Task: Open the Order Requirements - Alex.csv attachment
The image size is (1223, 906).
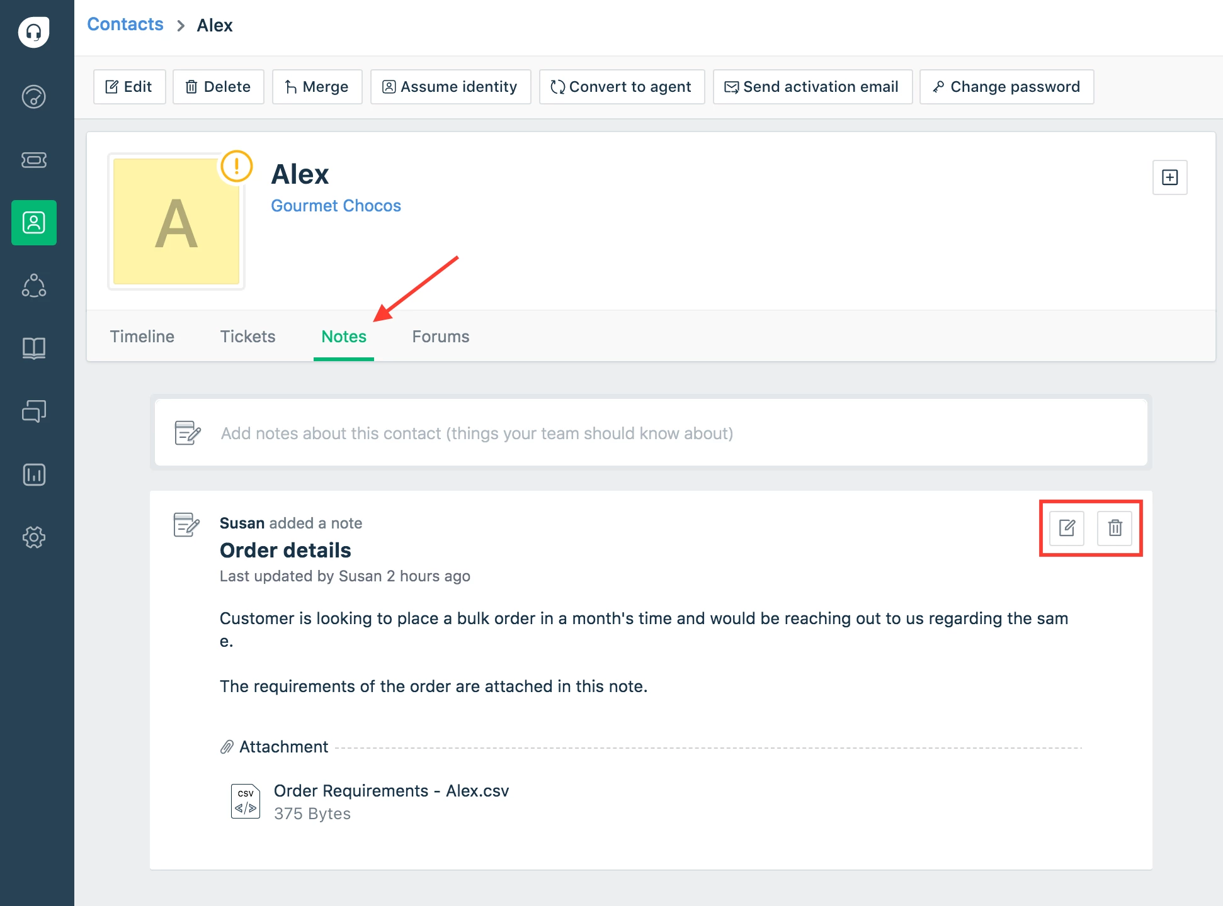Action: coord(390,791)
